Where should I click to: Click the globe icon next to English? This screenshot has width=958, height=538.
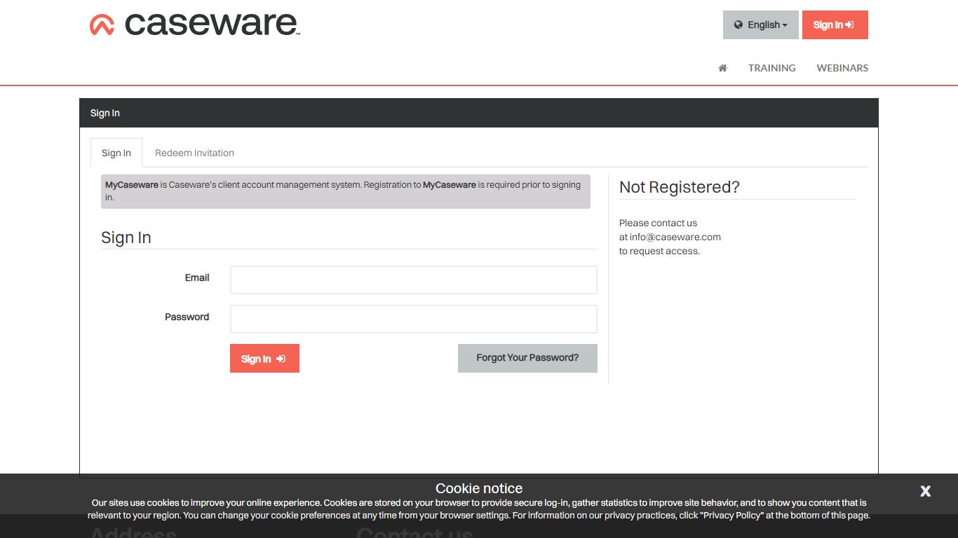coord(738,25)
